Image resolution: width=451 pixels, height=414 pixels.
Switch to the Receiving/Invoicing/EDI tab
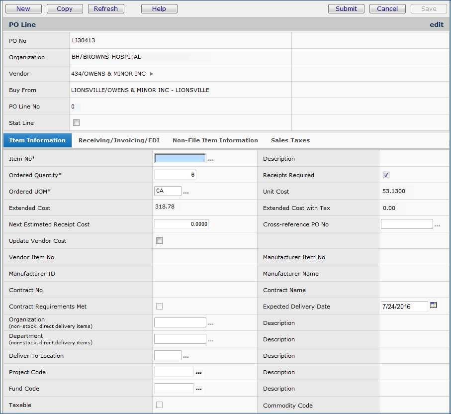[x=119, y=140]
